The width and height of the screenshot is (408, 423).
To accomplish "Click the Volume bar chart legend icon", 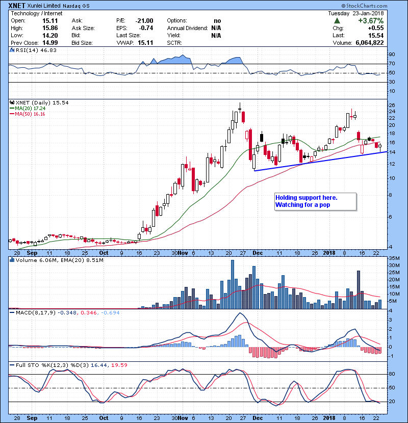I will point(12,260).
